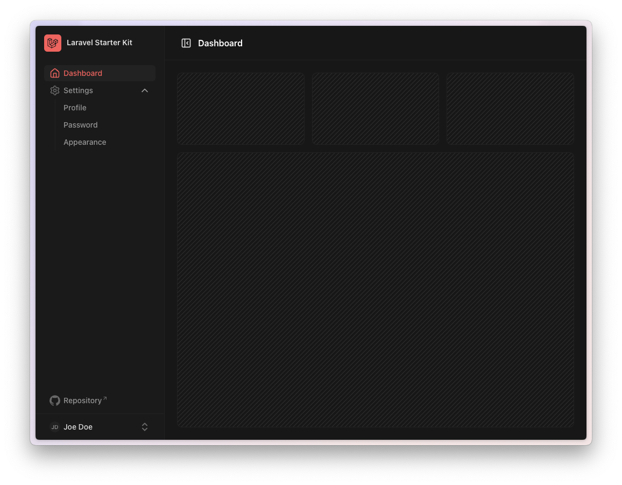This screenshot has height=485, width=622.
Task: Click the Settings label in the sidebar
Action: click(x=78, y=90)
